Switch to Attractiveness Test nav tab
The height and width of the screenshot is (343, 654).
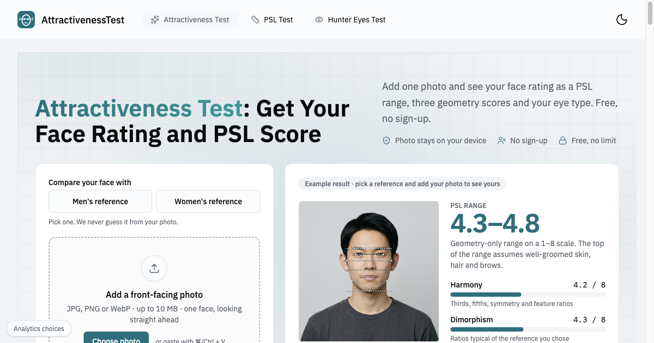click(190, 20)
